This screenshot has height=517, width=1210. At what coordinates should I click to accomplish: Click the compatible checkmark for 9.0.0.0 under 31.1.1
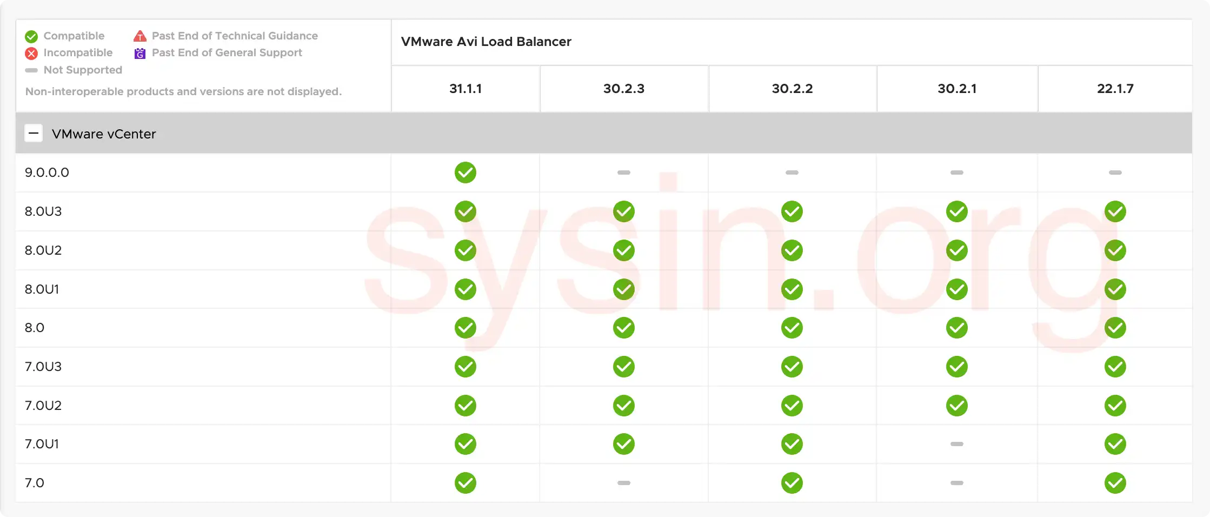click(x=465, y=173)
